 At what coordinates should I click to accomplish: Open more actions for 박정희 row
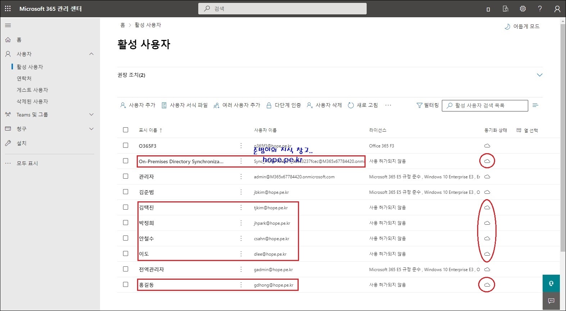tap(241, 223)
